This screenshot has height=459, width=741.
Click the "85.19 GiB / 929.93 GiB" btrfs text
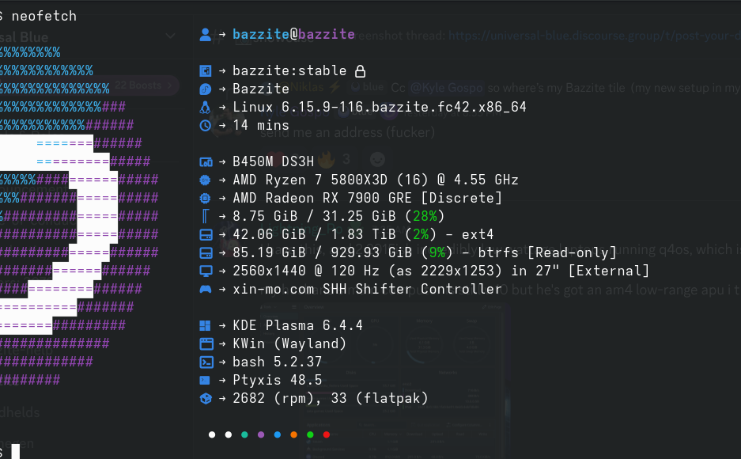323,253
